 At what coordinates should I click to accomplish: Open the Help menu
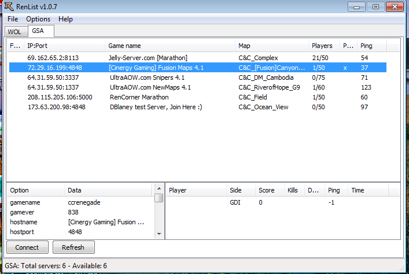[66, 19]
